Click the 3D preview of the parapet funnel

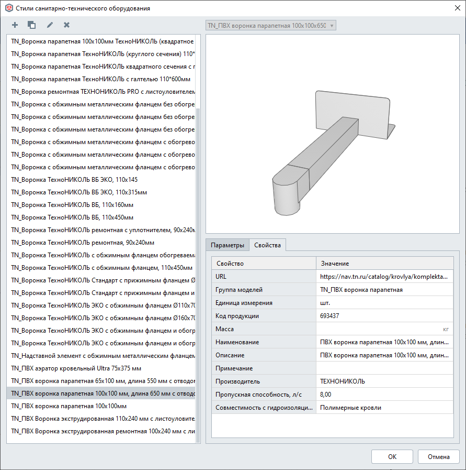point(332,134)
